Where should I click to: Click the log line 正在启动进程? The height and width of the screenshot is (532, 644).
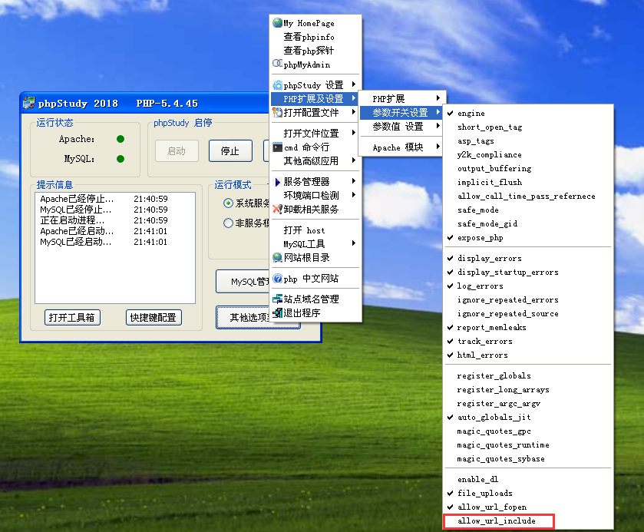click(x=104, y=220)
